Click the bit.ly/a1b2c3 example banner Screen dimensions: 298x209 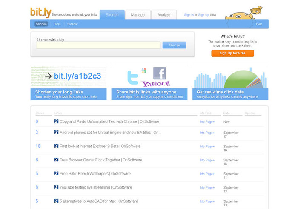pyautogui.click(x=69, y=76)
